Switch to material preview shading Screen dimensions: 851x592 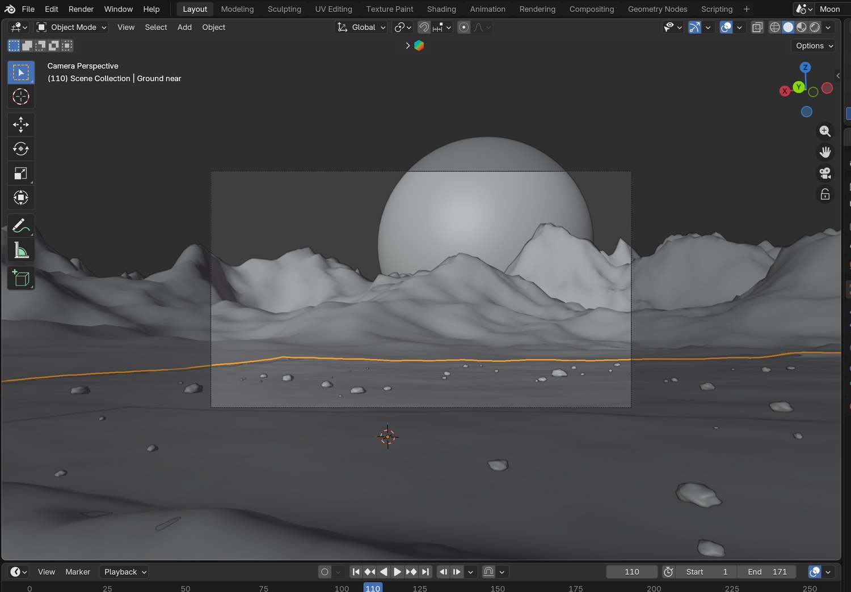coord(802,27)
